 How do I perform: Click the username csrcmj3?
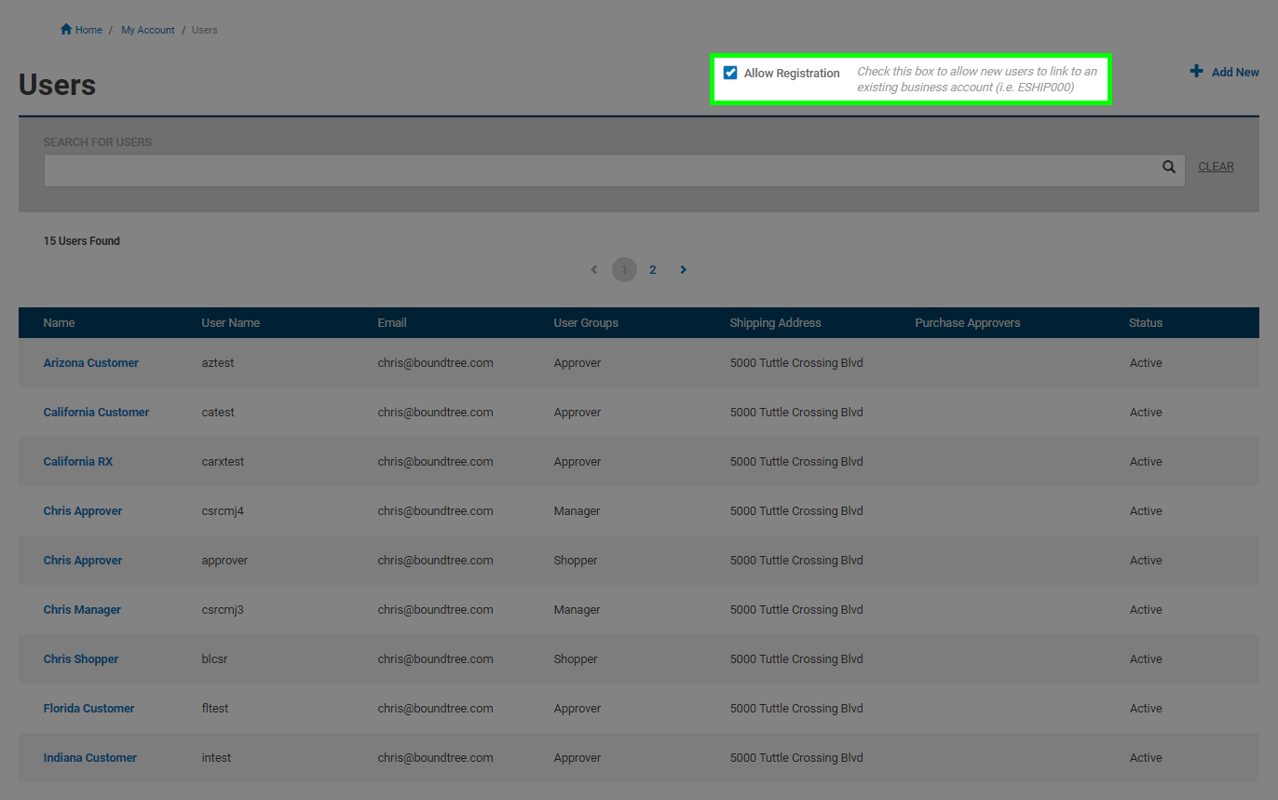coord(223,610)
